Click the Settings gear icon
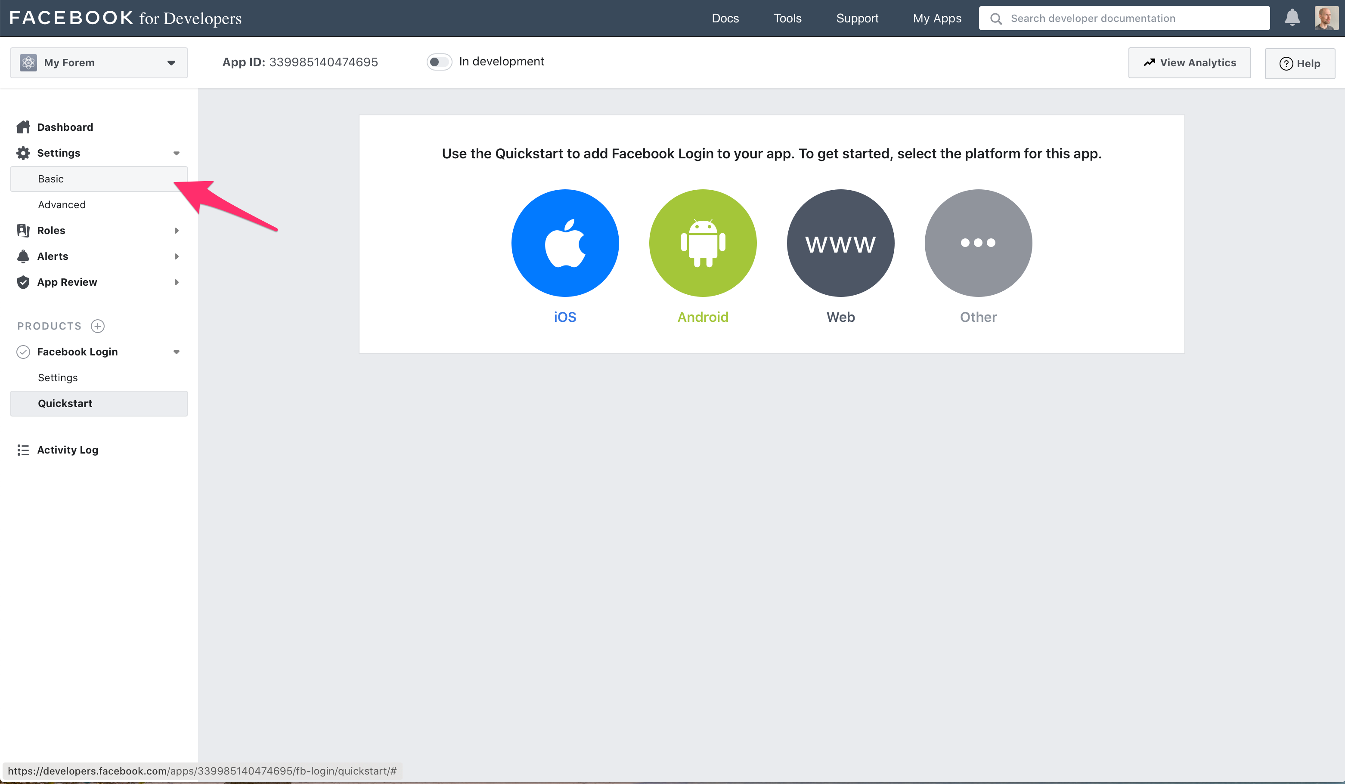This screenshot has width=1345, height=784. coord(23,153)
